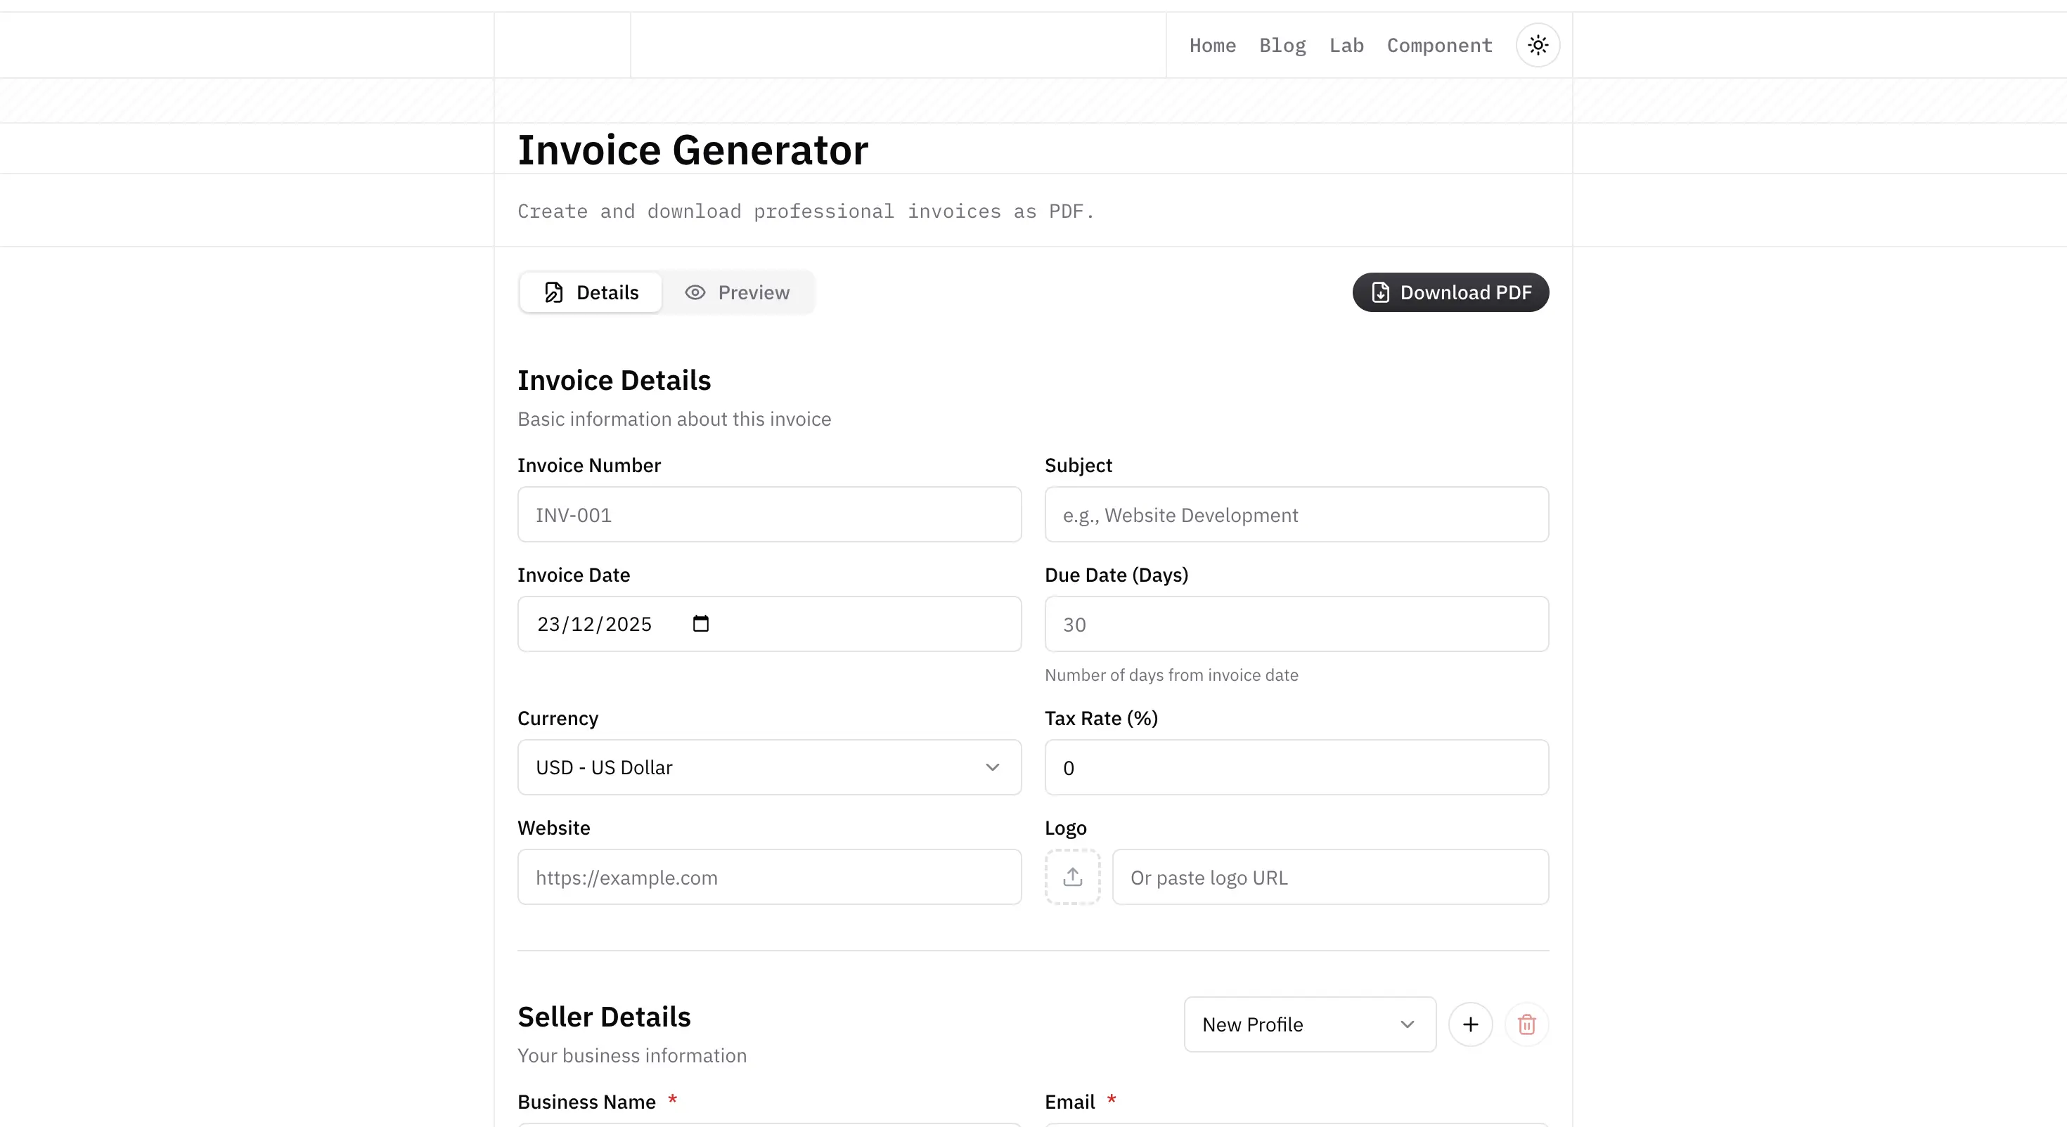Image resolution: width=2067 pixels, height=1127 pixels.
Task: Select the Website URL field
Action: [768, 877]
